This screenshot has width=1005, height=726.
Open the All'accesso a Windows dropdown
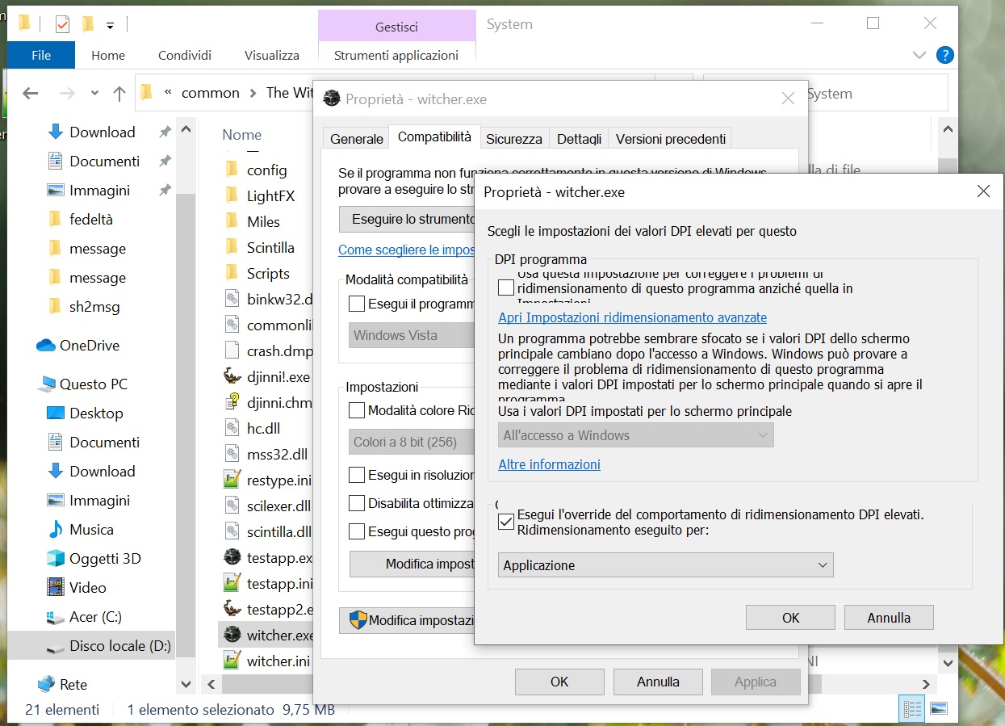[x=636, y=435]
